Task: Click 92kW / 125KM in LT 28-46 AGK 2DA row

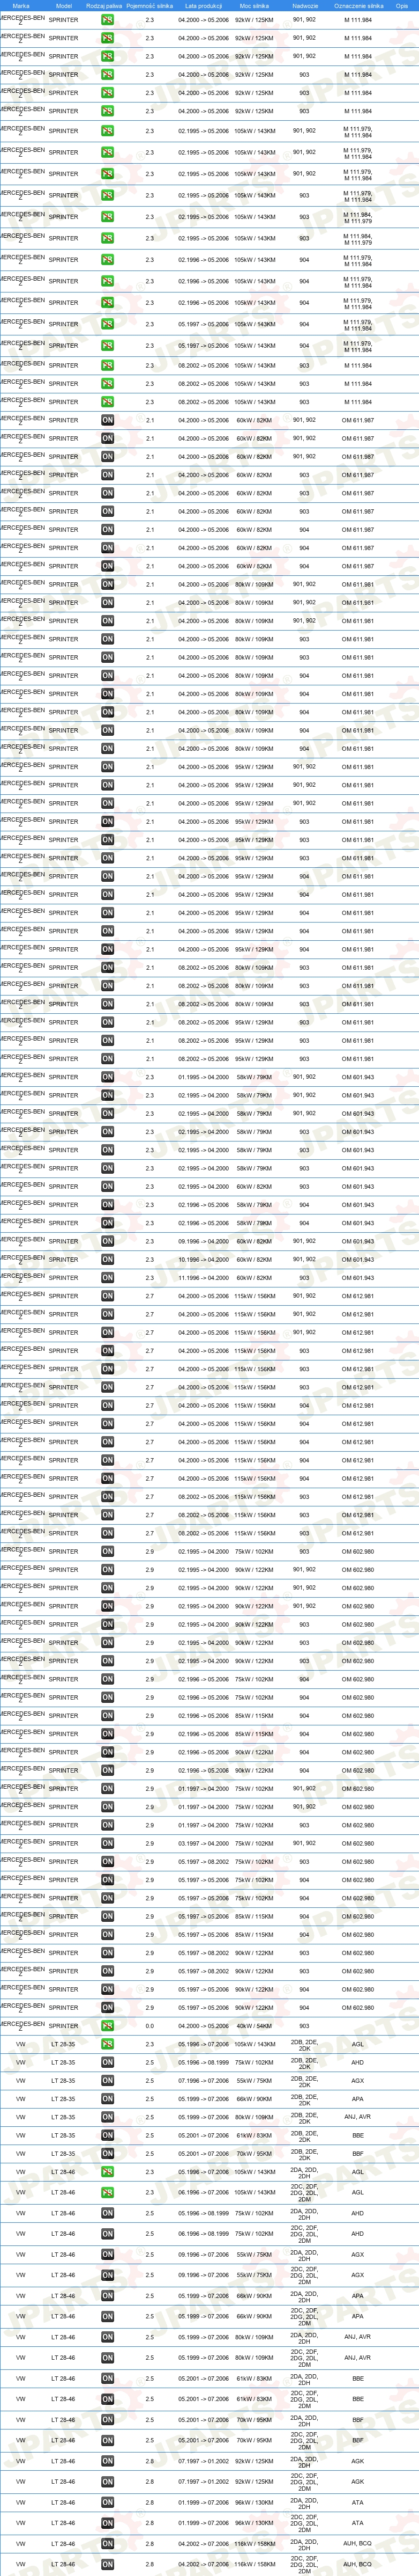Action: (255, 2461)
